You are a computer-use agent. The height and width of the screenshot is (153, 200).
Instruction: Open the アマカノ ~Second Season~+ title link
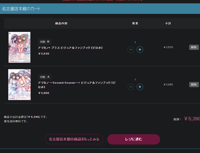pos(77,85)
